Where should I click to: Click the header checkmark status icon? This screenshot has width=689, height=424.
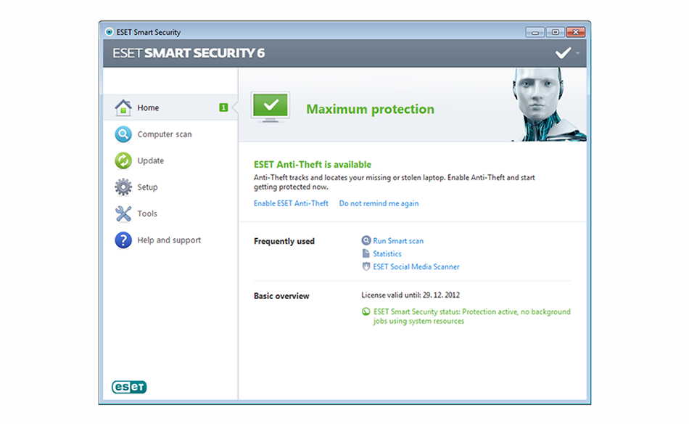(563, 53)
